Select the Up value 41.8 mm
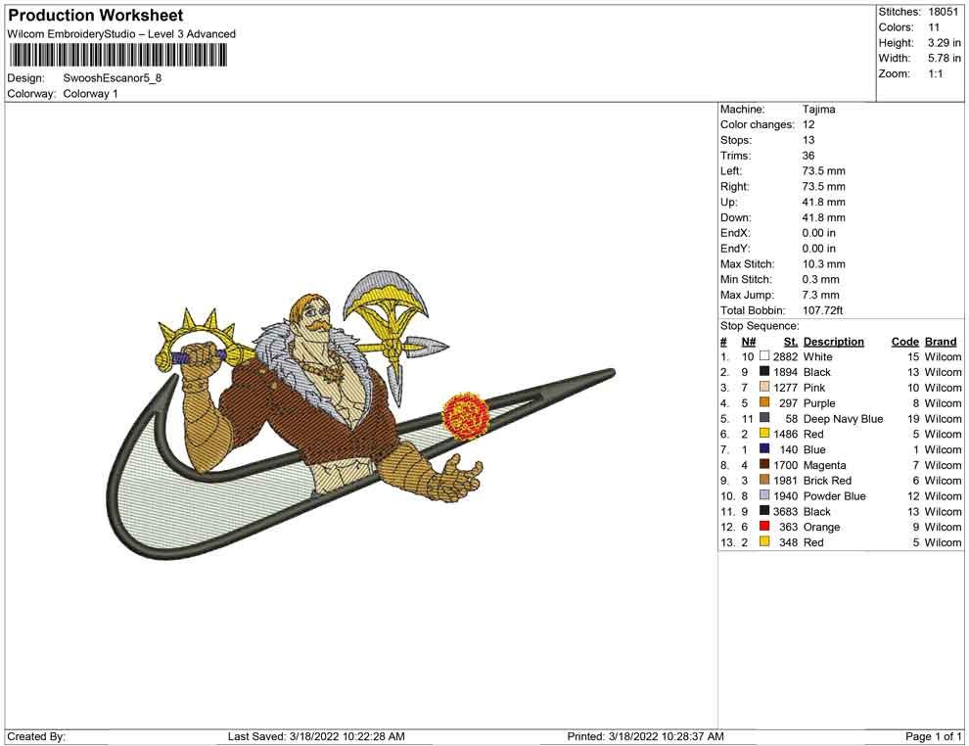The height and width of the screenshot is (746, 969). pyautogui.click(x=824, y=202)
